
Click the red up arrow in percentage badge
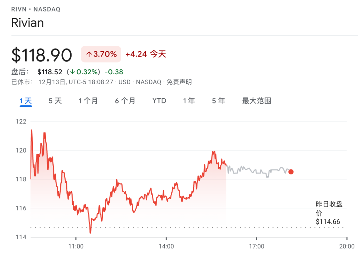tap(89, 55)
